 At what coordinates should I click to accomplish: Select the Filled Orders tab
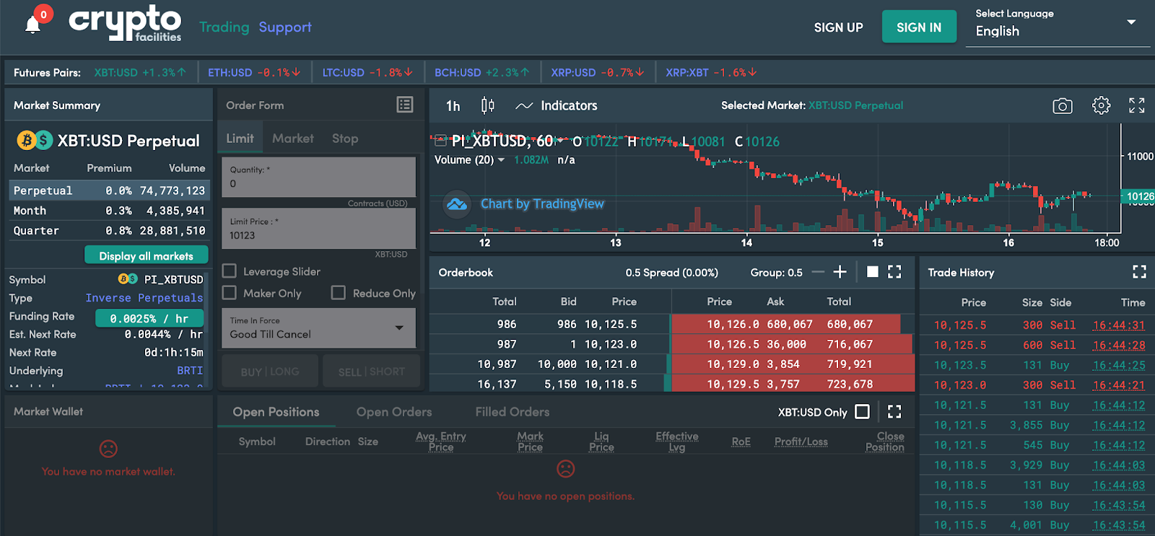coord(513,412)
